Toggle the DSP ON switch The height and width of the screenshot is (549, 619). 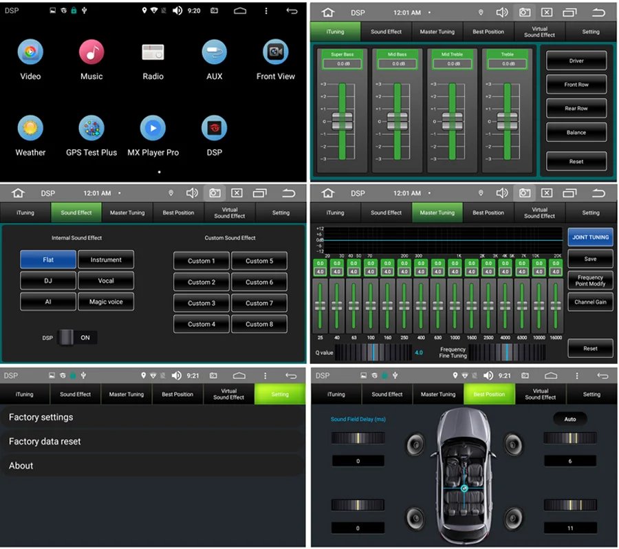pyautogui.click(x=77, y=338)
